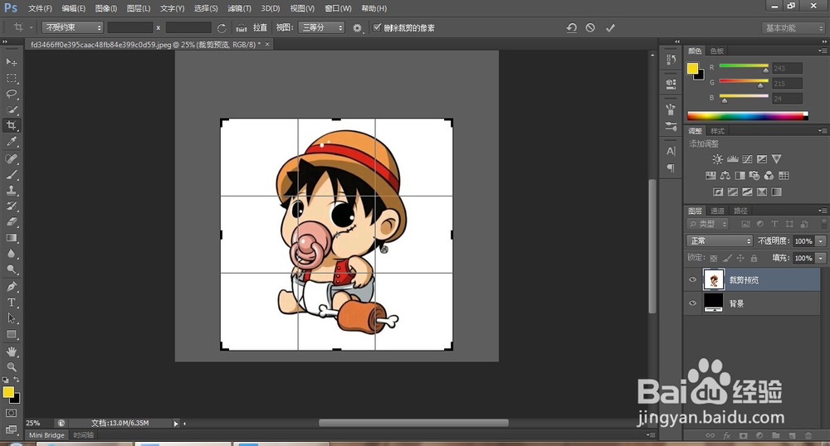Click the crop width input field
Screen dimensions: 830x446
pos(130,27)
